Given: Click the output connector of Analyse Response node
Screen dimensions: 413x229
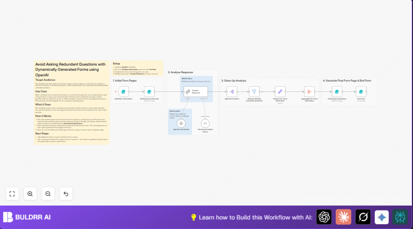Looking at the screenshot, I should [208, 91].
